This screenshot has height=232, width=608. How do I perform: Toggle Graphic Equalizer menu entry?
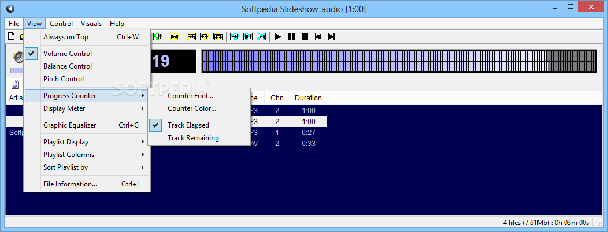click(87, 125)
